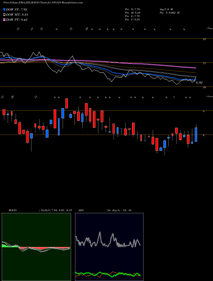
Task: Click the 'Pre O: 7.70' value
Action: [132, 9]
